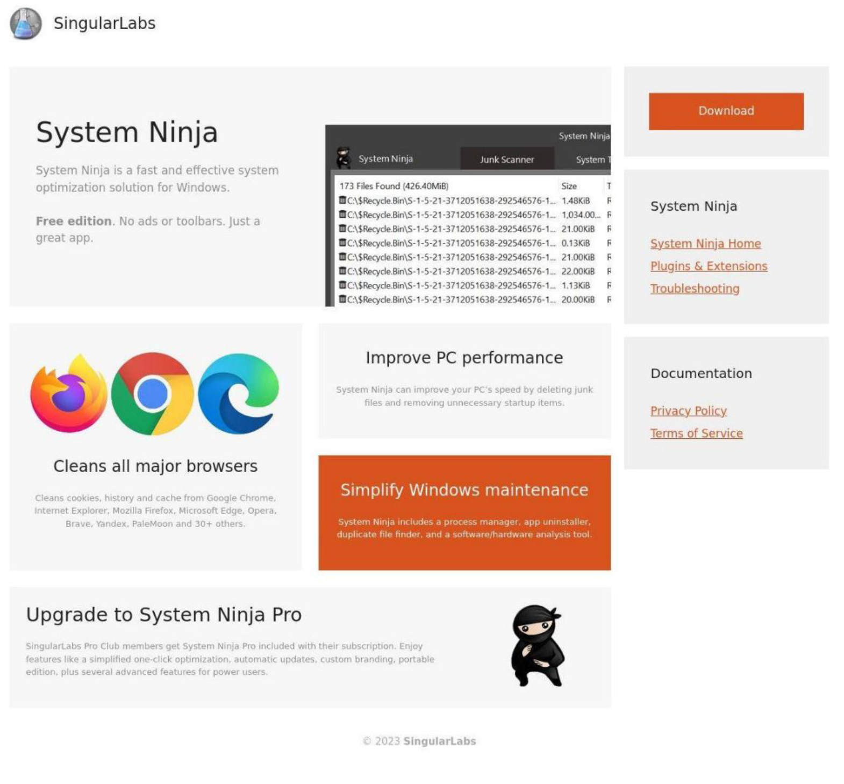The width and height of the screenshot is (844, 784).
Task: Click the 0.13KiB size entry
Action: [576, 243]
